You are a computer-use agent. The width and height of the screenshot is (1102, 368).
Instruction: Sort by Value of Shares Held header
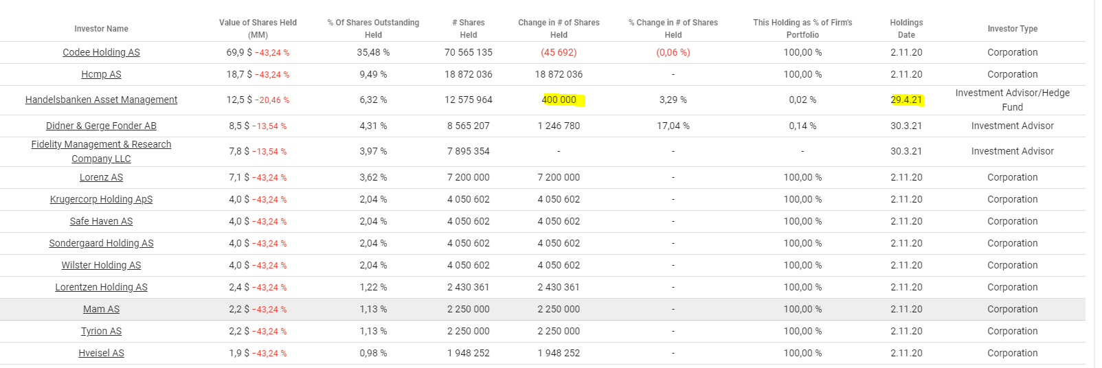pyautogui.click(x=258, y=28)
